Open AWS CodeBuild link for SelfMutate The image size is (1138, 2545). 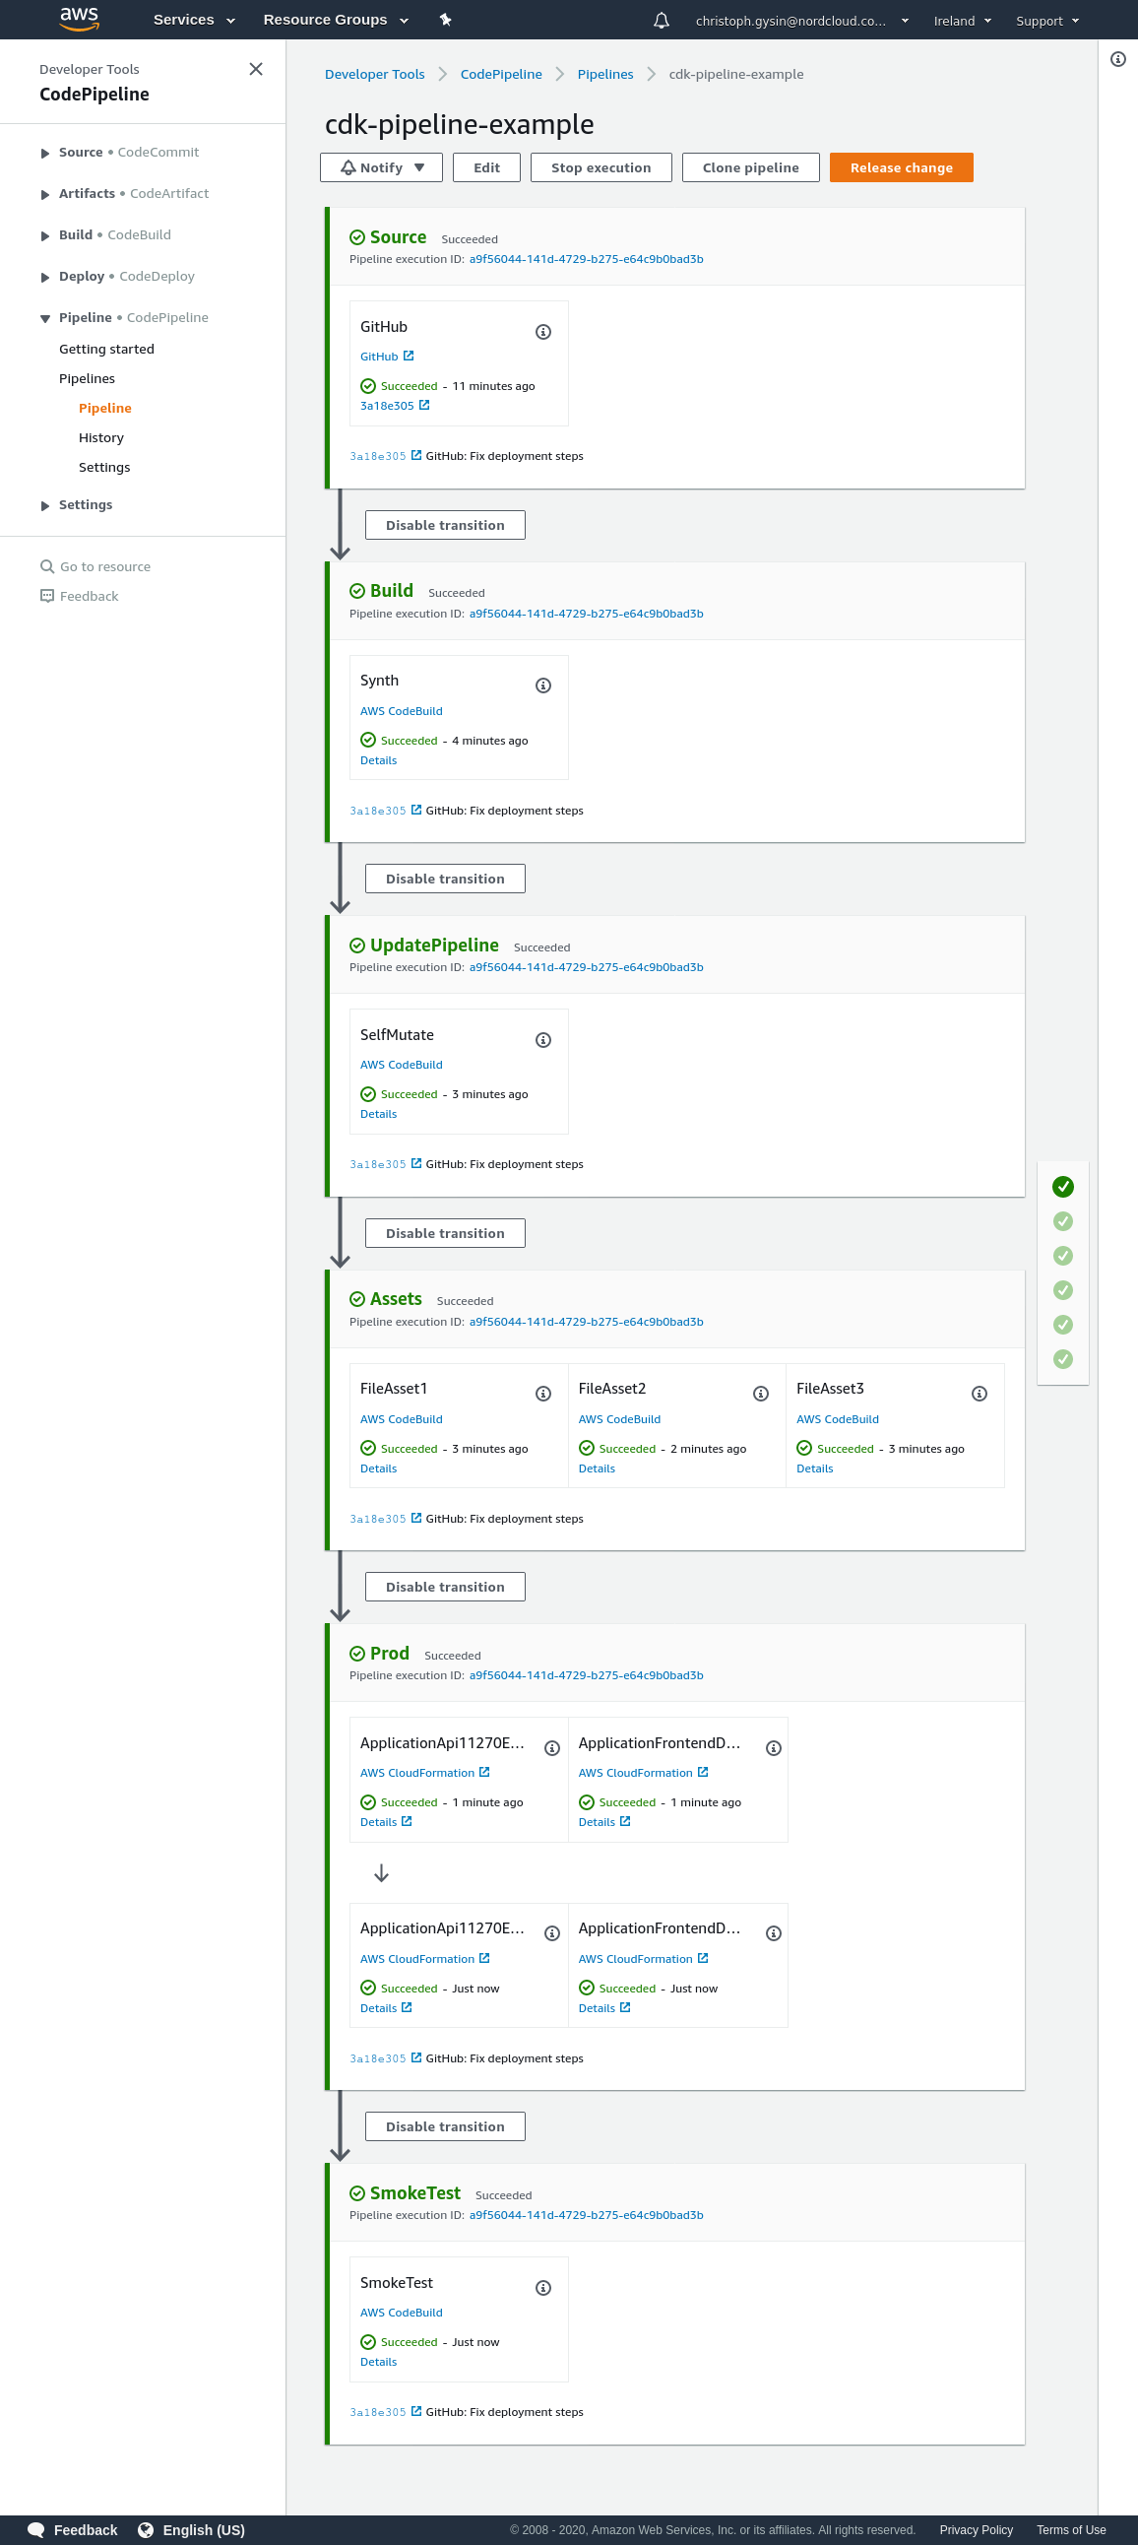pyautogui.click(x=401, y=1065)
